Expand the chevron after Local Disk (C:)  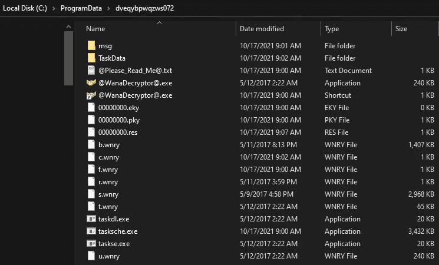pyautogui.click(x=54, y=9)
